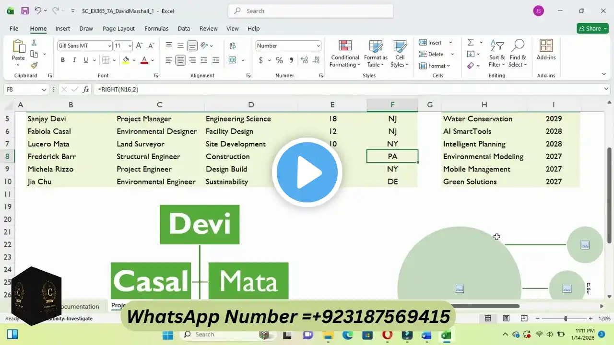The image size is (614, 345).
Task: Click the Wrap Text icon
Action: [233, 46]
